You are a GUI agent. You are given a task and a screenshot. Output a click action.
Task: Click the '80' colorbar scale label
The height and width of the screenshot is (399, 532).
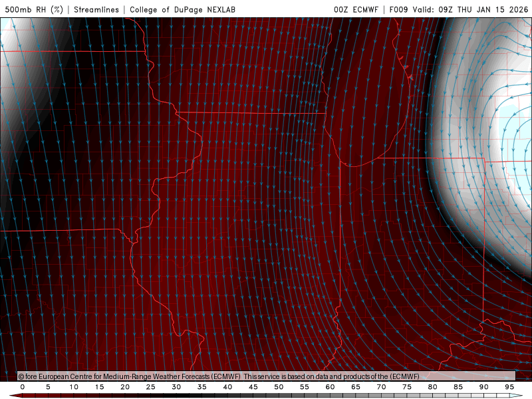433,387
